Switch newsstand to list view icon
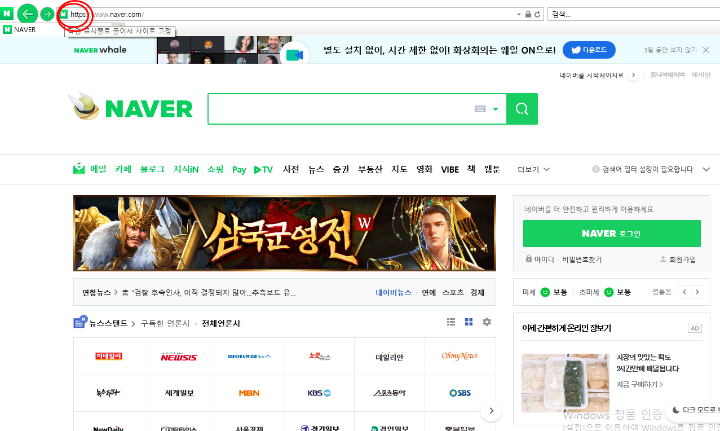The height and width of the screenshot is (431, 720). click(451, 322)
